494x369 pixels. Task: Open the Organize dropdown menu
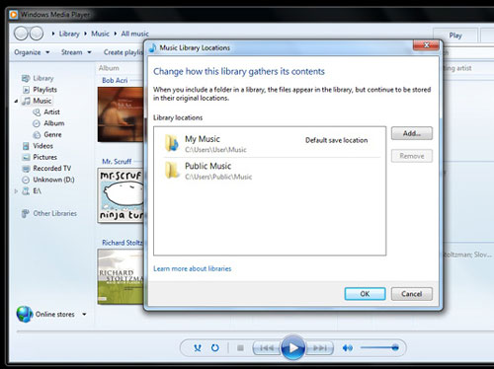pyautogui.click(x=32, y=52)
